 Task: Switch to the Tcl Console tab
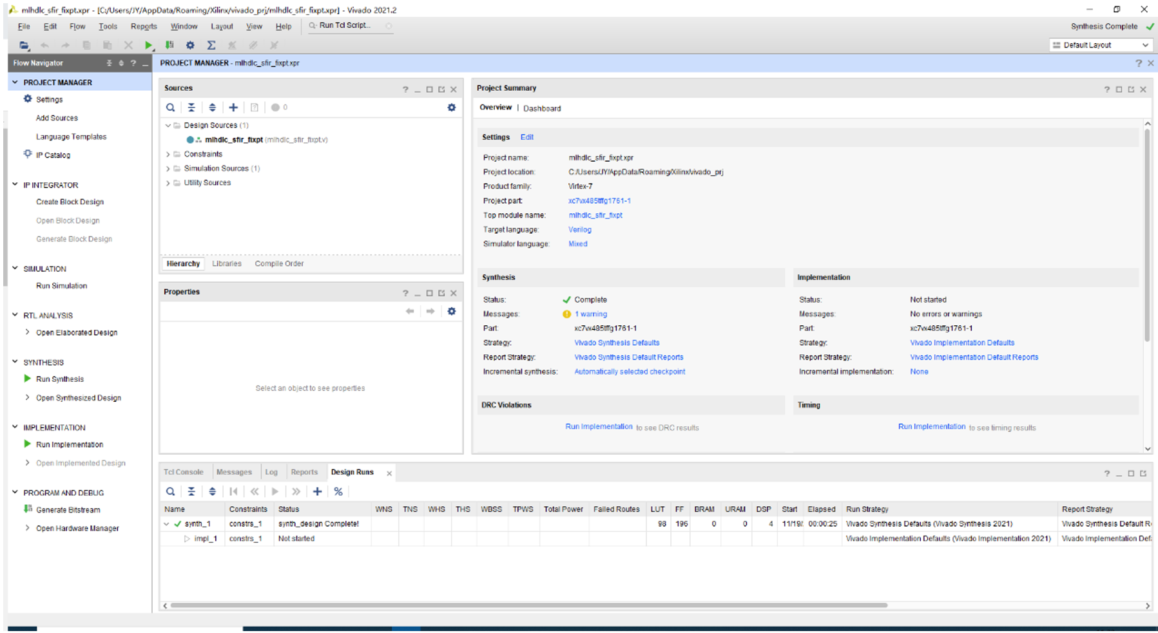pyautogui.click(x=184, y=472)
